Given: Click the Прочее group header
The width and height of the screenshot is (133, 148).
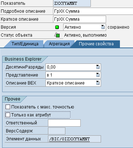Looking at the screenshot, I should (x=12, y=99).
